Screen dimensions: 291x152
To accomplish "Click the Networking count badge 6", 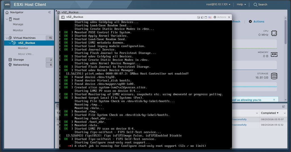I will click(x=49, y=65).
